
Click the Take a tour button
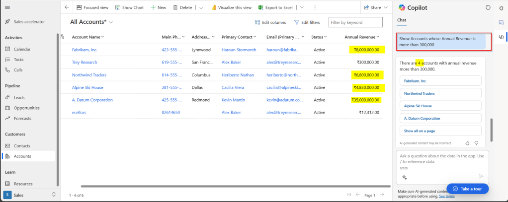[x=467, y=189]
